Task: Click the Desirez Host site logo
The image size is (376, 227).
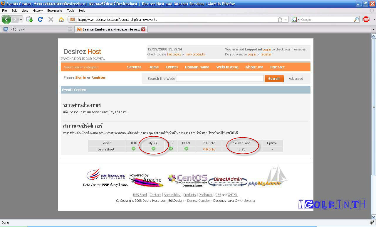Action: point(82,52)
